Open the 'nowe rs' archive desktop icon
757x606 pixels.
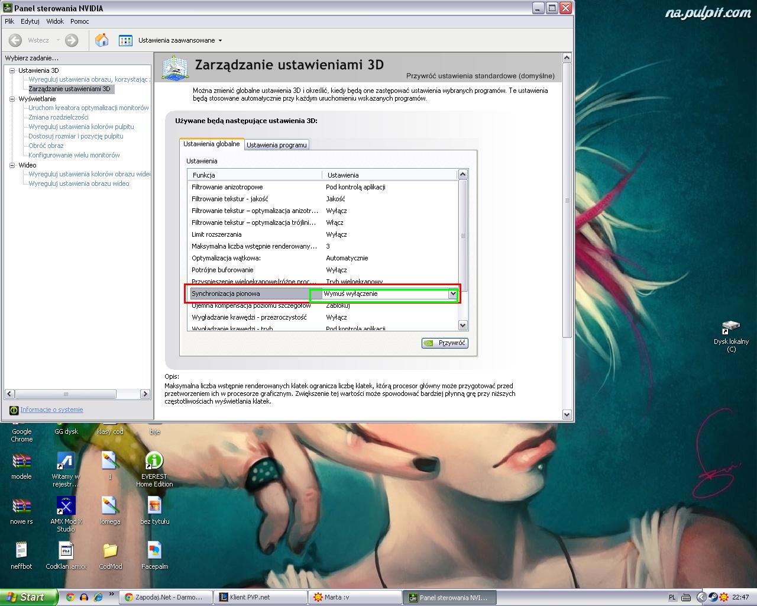point(21,507)
